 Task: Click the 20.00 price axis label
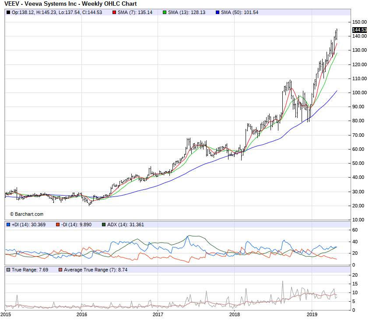(x=358, y=206)
